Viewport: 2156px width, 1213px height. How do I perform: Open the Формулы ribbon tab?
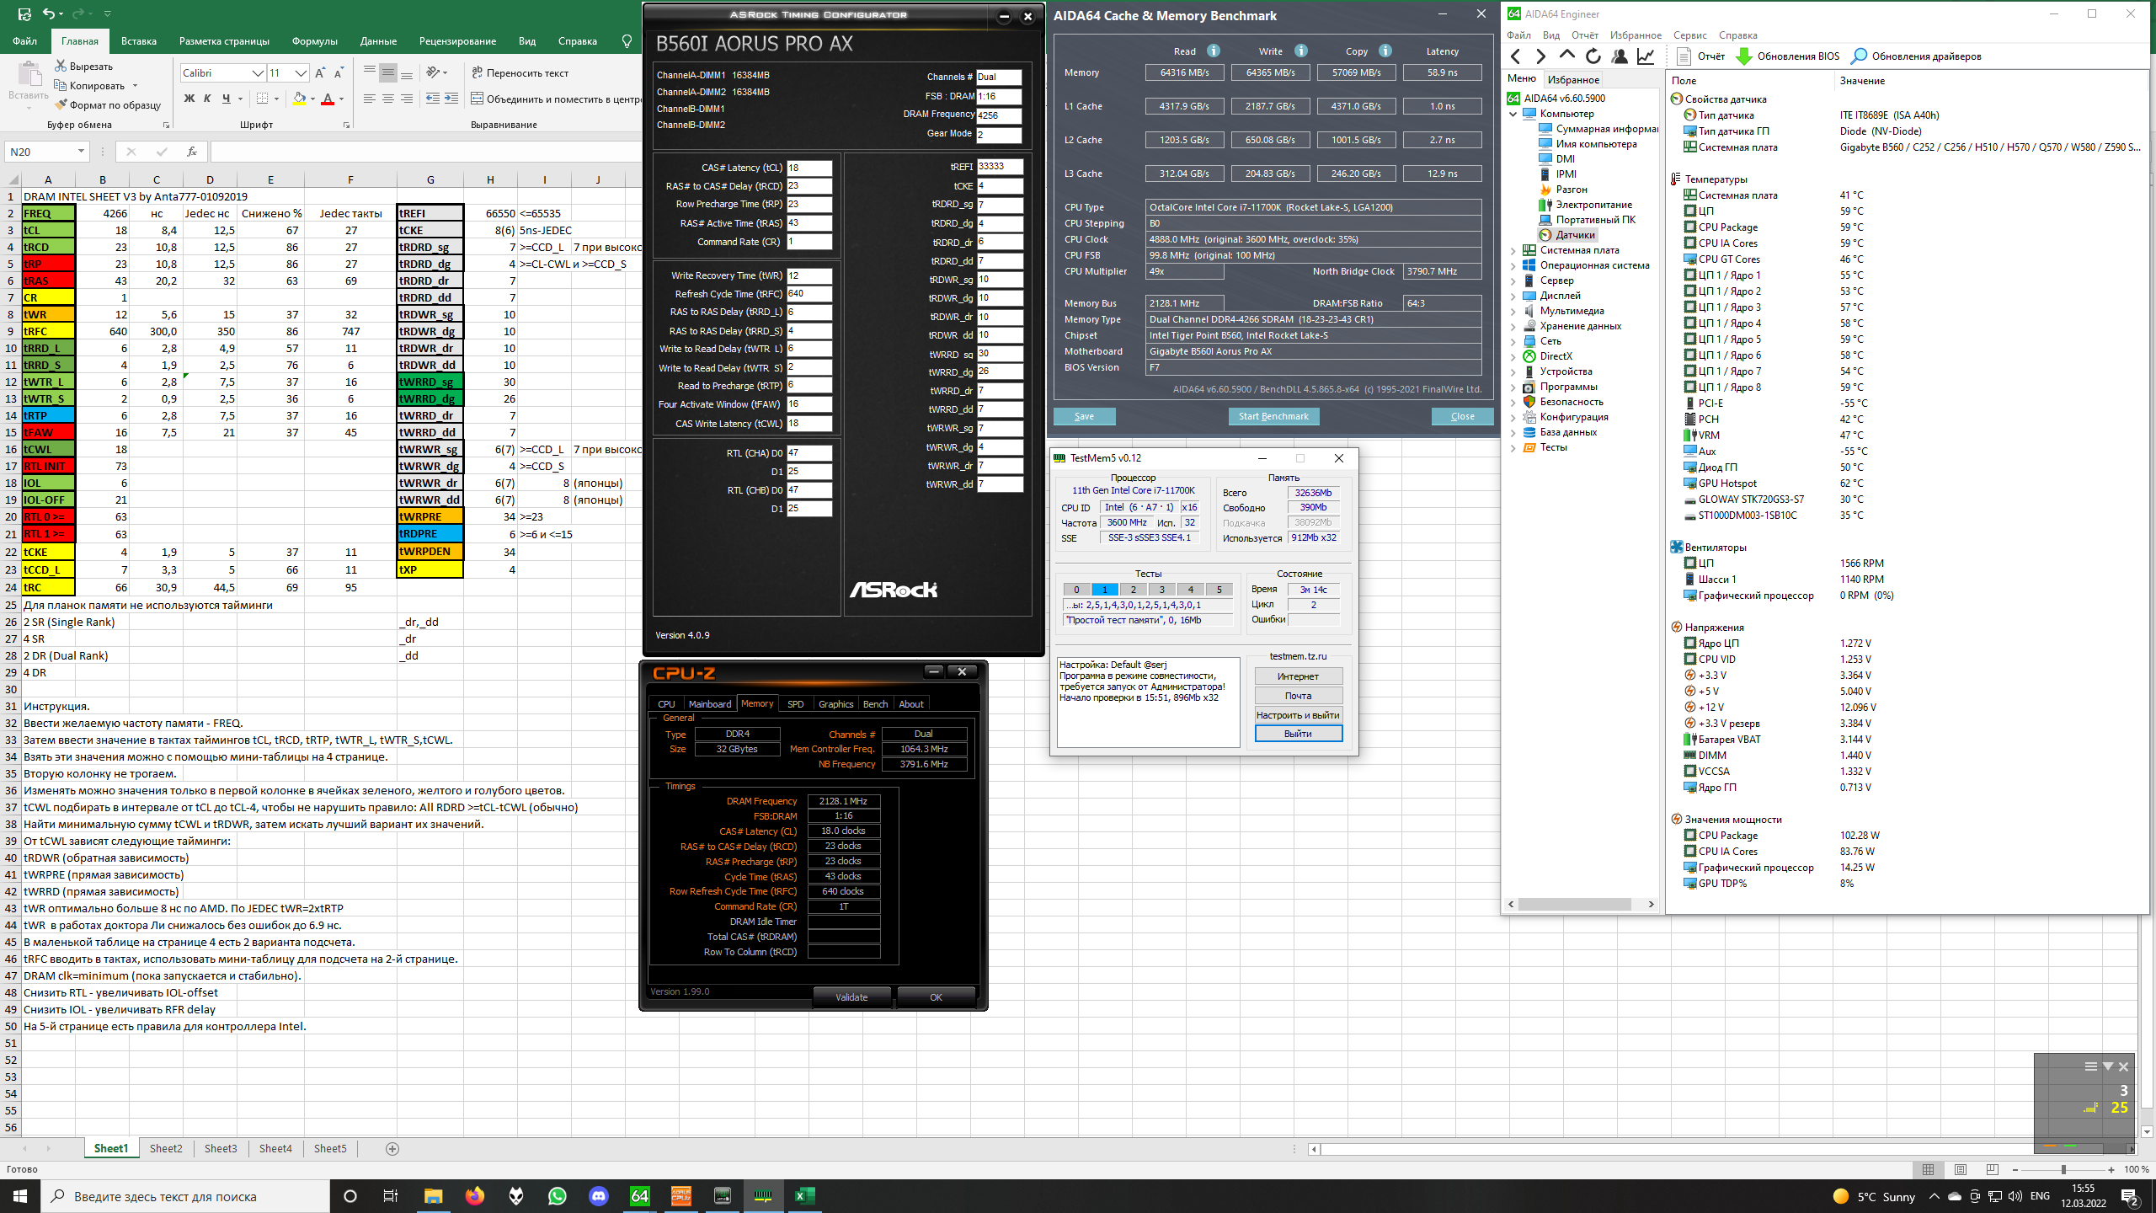(314, 40)
